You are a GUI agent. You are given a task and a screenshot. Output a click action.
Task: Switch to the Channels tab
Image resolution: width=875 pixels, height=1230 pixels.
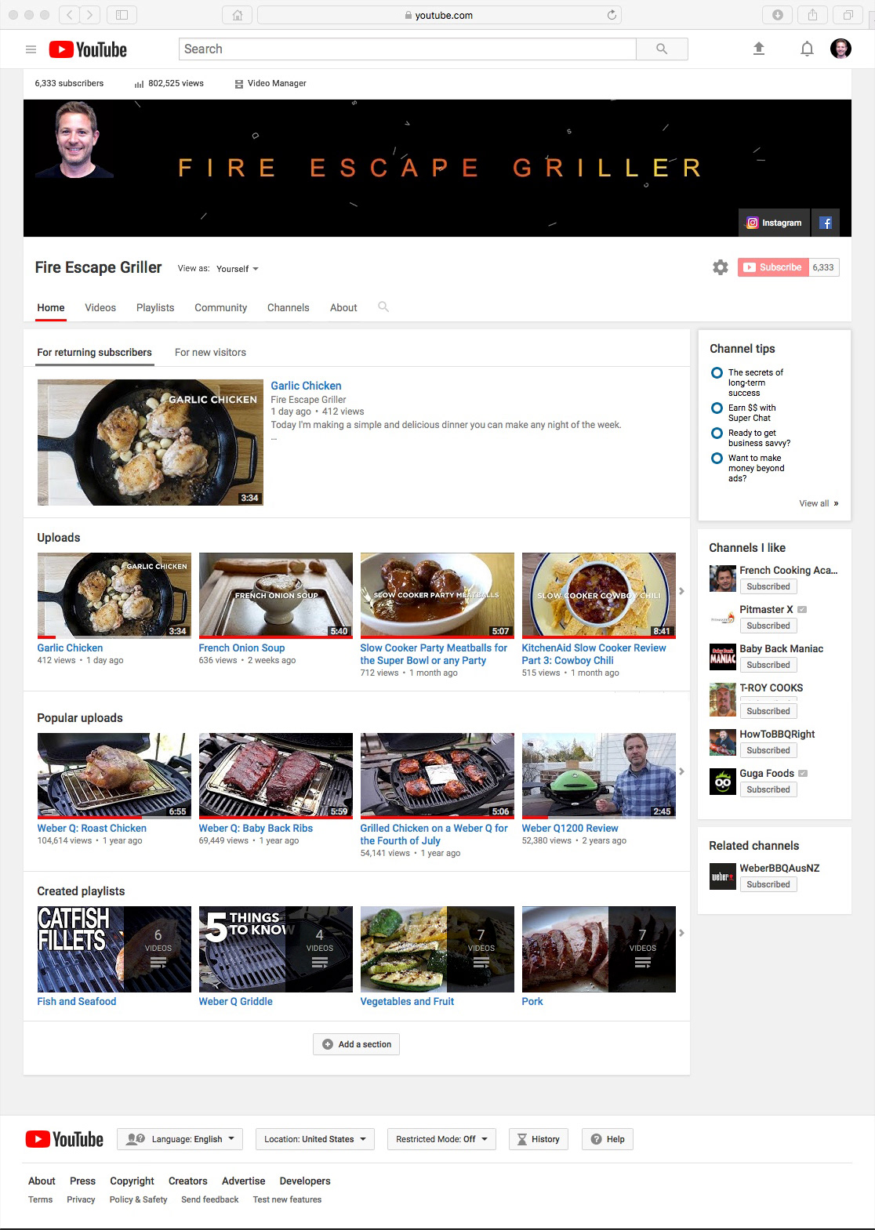pos(288,307)
